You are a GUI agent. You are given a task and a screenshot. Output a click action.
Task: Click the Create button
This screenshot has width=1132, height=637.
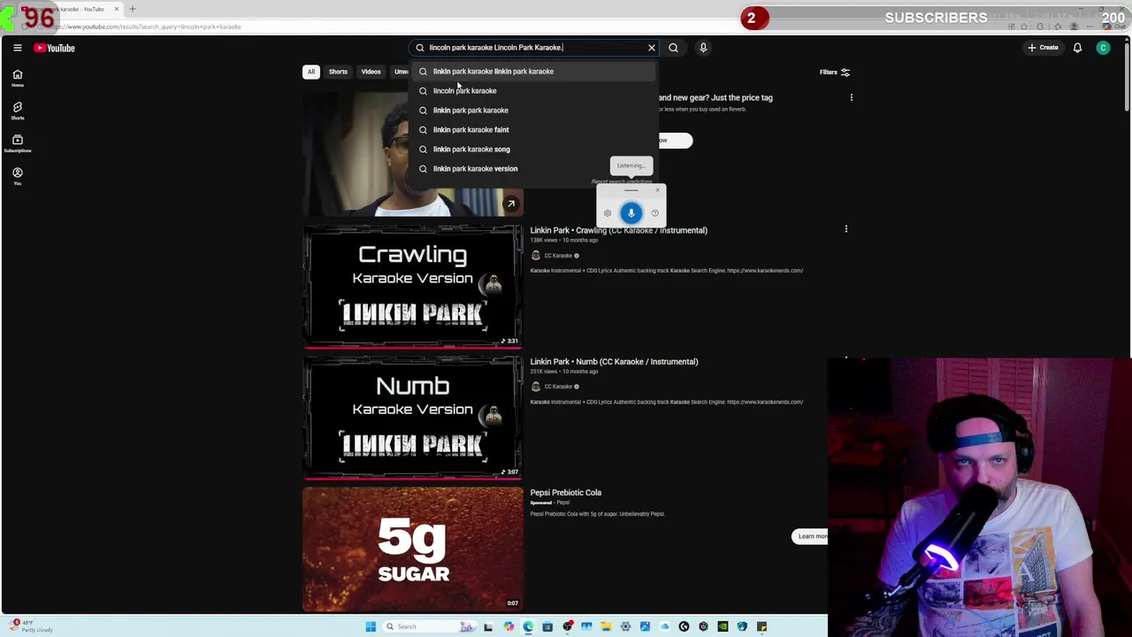point(1043,48)
